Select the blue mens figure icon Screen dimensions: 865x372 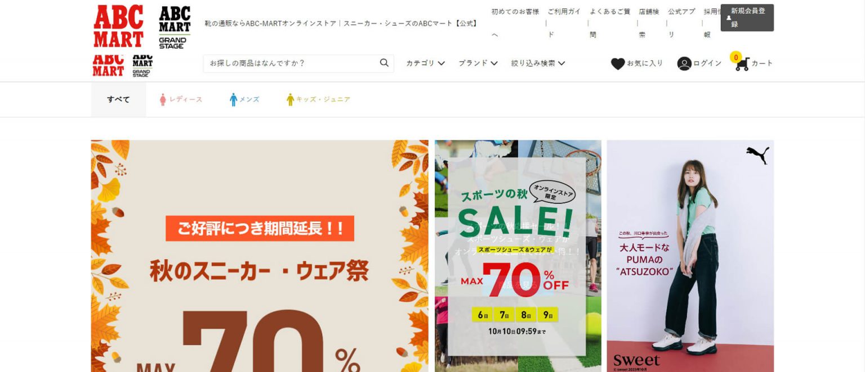coord(233,99)
